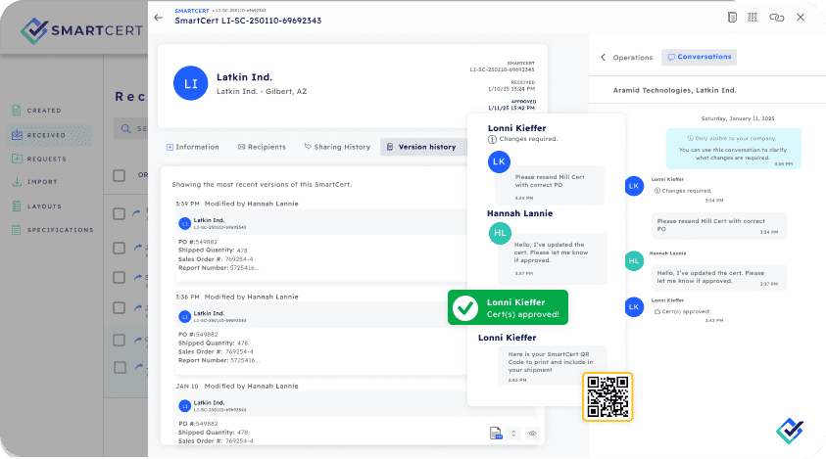Click the green Cert(s) approved banner
This screenshot has width=826, height=459.
[x=508, y=307]
